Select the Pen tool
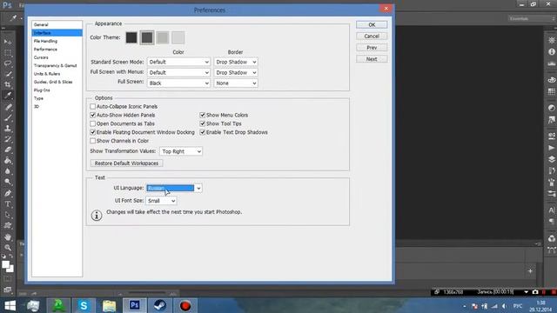Screen dimensions: 557x313 point(8,193)
